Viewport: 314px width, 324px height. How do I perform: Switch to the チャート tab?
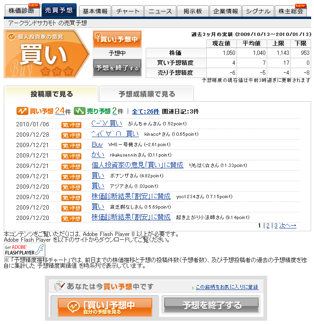point(128,11)
